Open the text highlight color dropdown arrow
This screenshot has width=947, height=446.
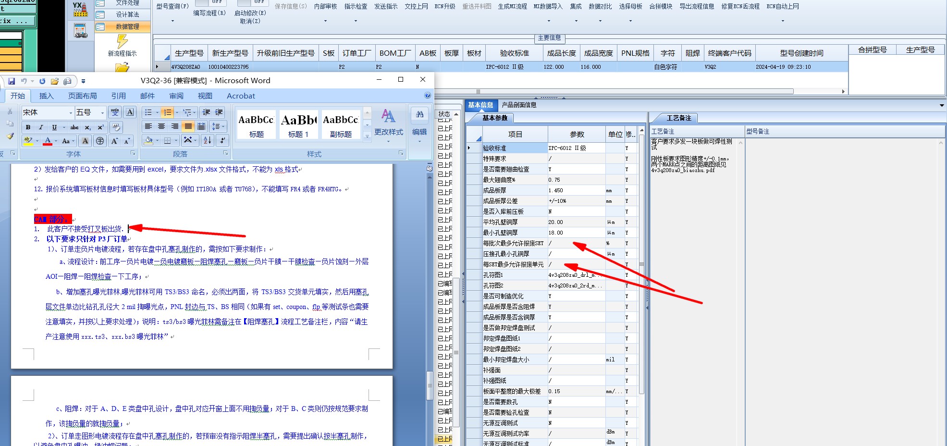coord(37,141)
